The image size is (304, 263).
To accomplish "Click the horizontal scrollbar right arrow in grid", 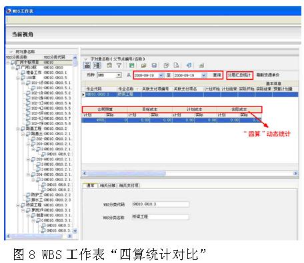I will tap(295, 173).
